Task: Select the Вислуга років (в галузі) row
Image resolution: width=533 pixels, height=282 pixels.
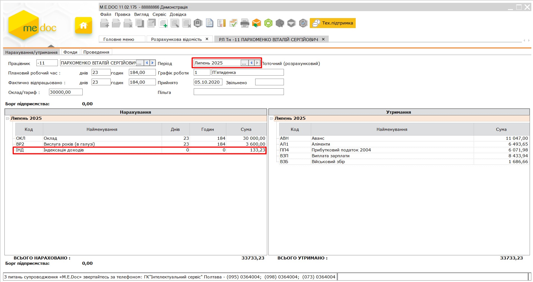Action: tap(141, 144)
